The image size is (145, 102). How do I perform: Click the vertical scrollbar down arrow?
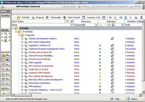(143, 92)
